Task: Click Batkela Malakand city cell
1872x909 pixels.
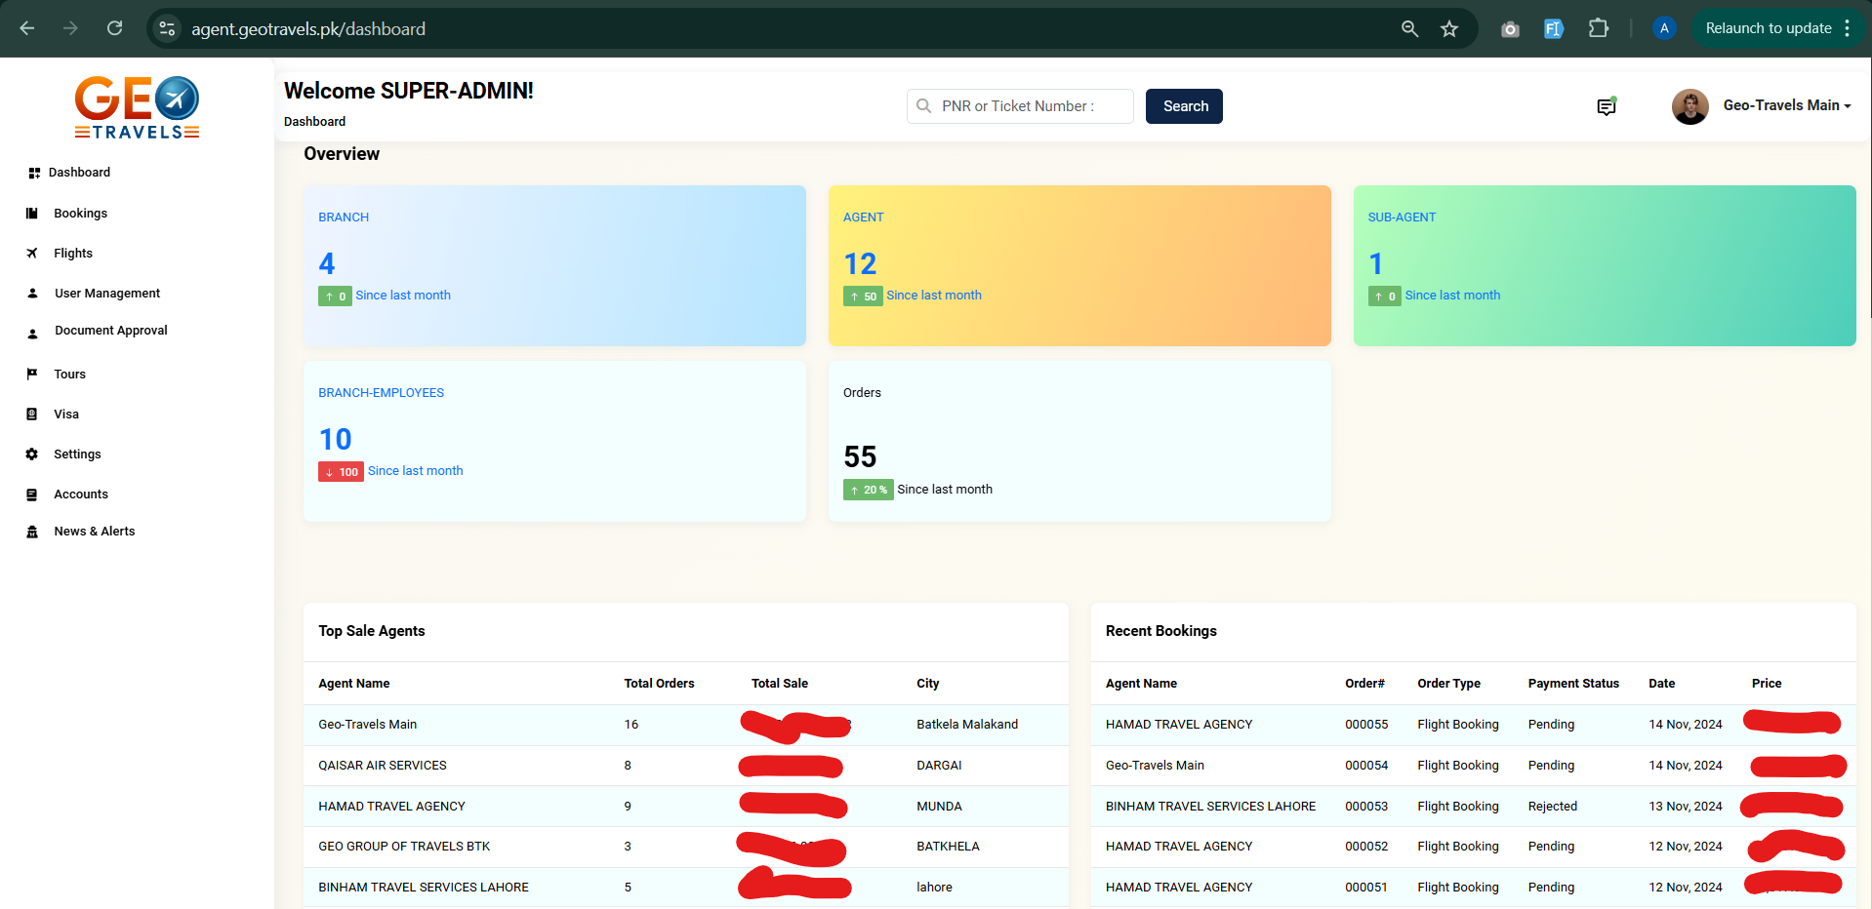Action: pos(967,725)
